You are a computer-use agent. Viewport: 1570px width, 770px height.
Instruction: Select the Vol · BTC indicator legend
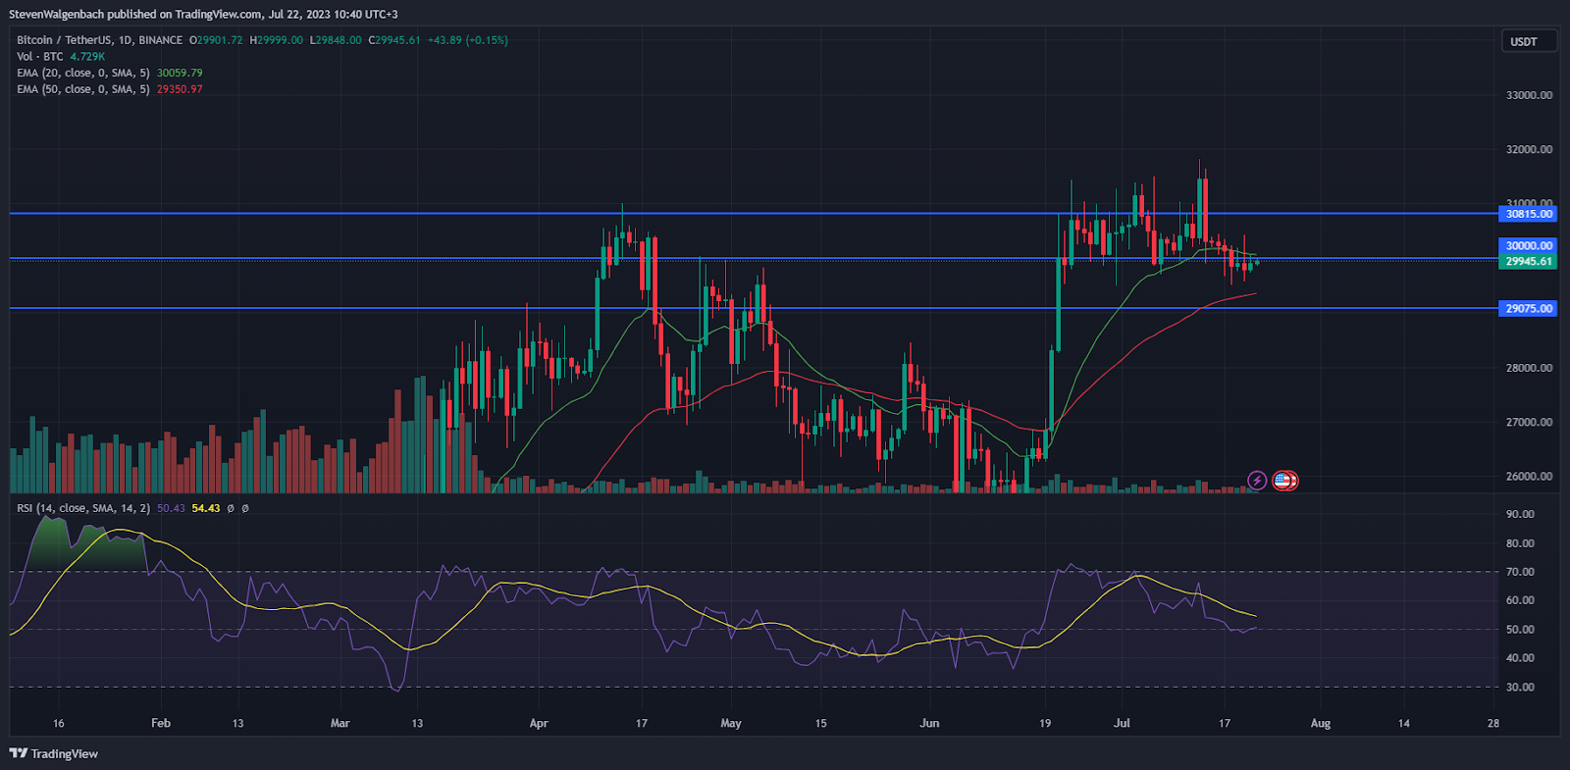(40, 57)
